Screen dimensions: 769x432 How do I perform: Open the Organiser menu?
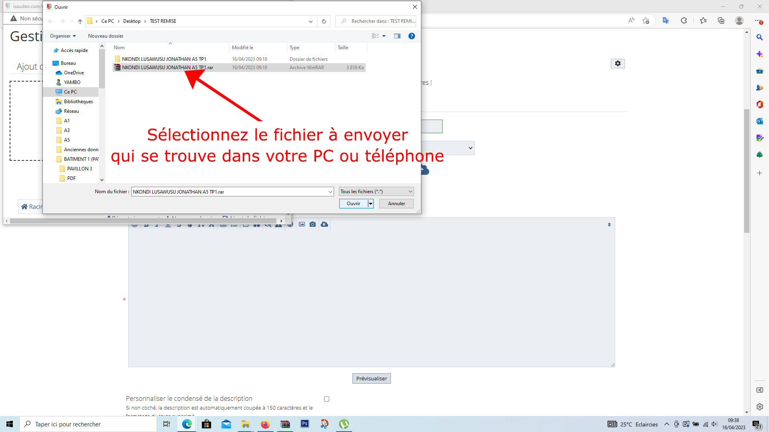coord(62,36)
